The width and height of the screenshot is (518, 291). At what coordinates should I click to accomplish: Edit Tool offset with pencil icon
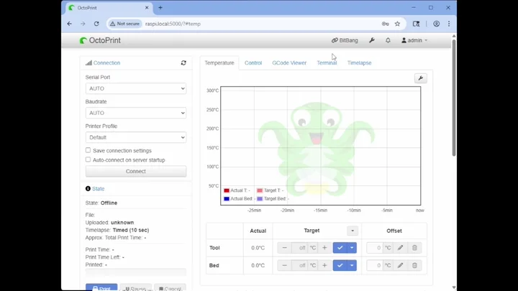pyautogui.click(x=400, y=248)
